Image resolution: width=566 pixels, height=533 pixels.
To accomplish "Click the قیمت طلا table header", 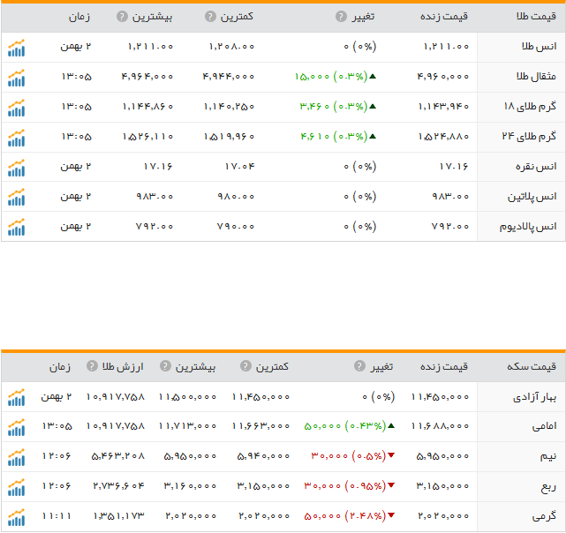I will click(x=536, y=16).
